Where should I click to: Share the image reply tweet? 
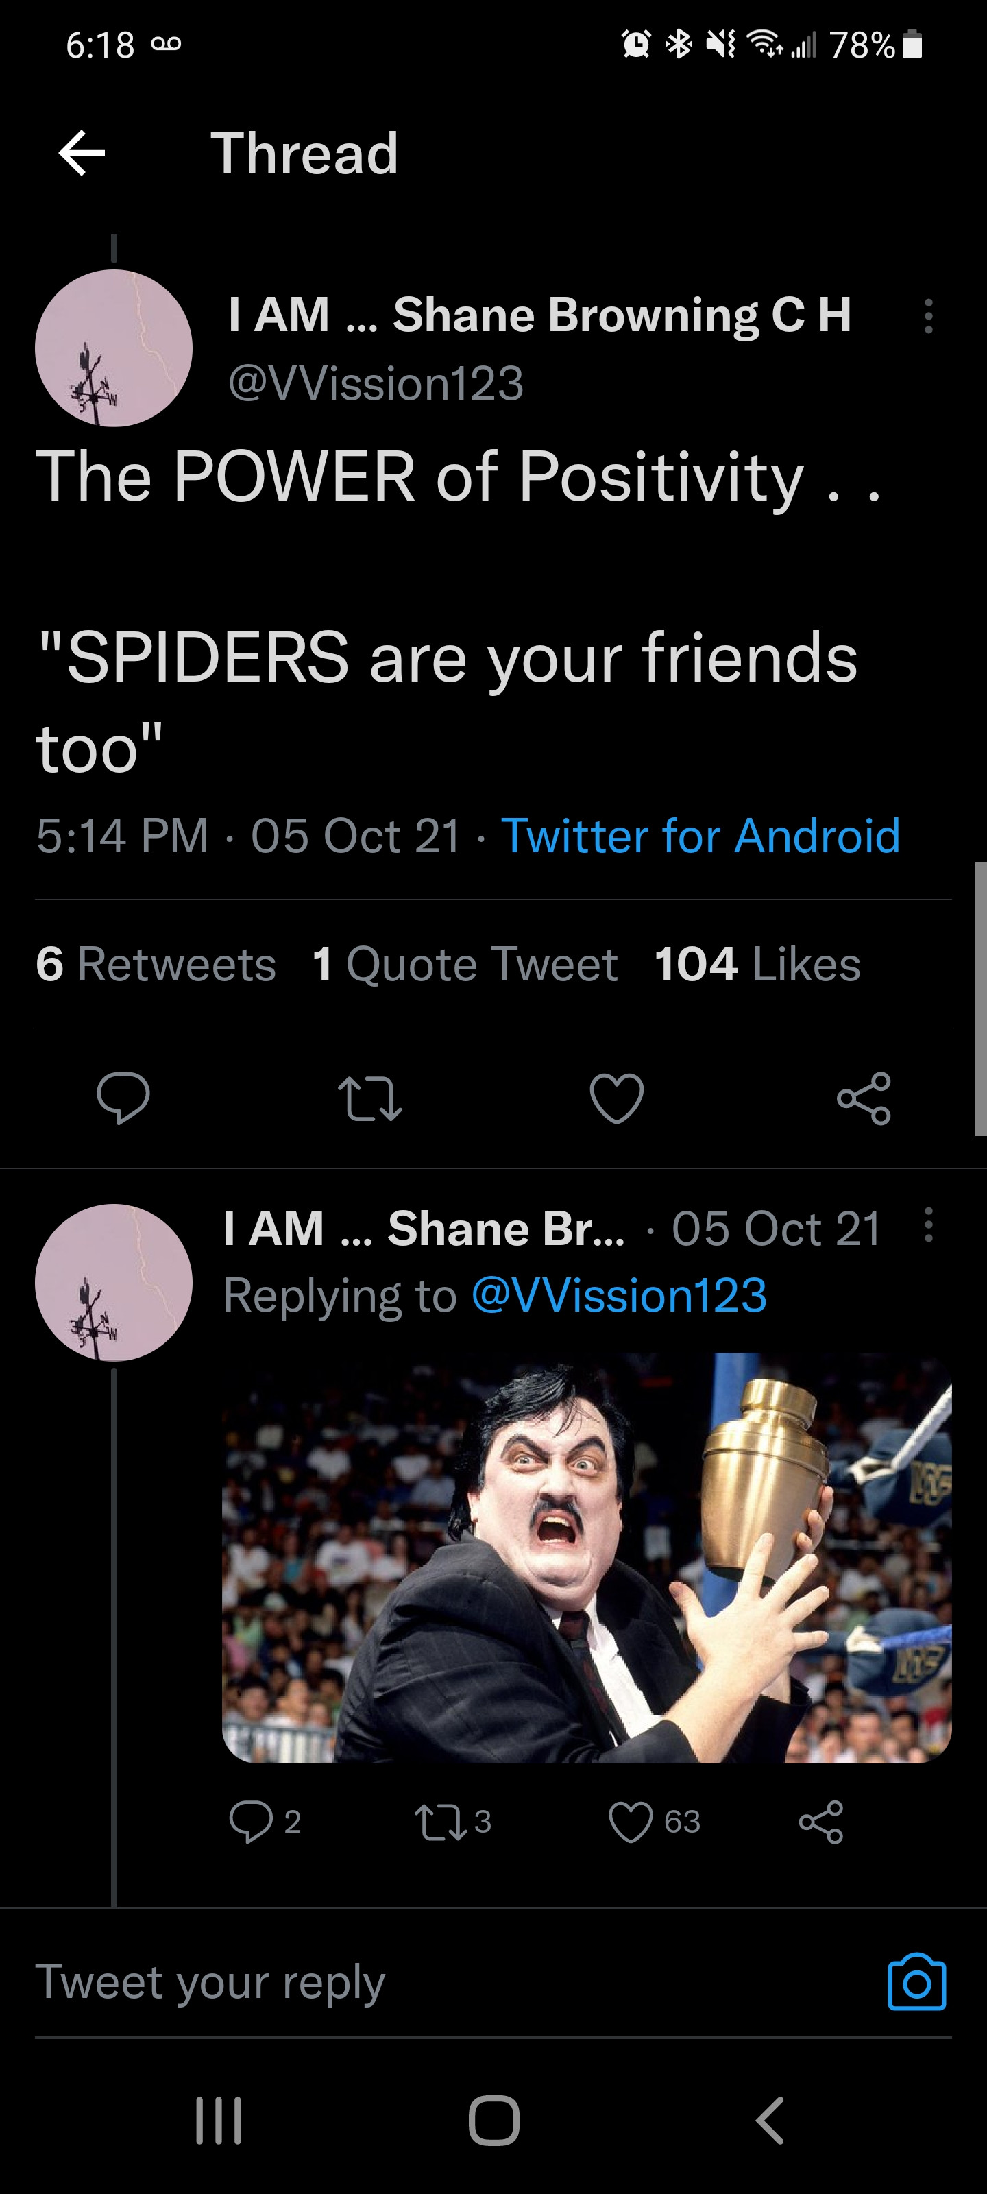pos(821,1822)
